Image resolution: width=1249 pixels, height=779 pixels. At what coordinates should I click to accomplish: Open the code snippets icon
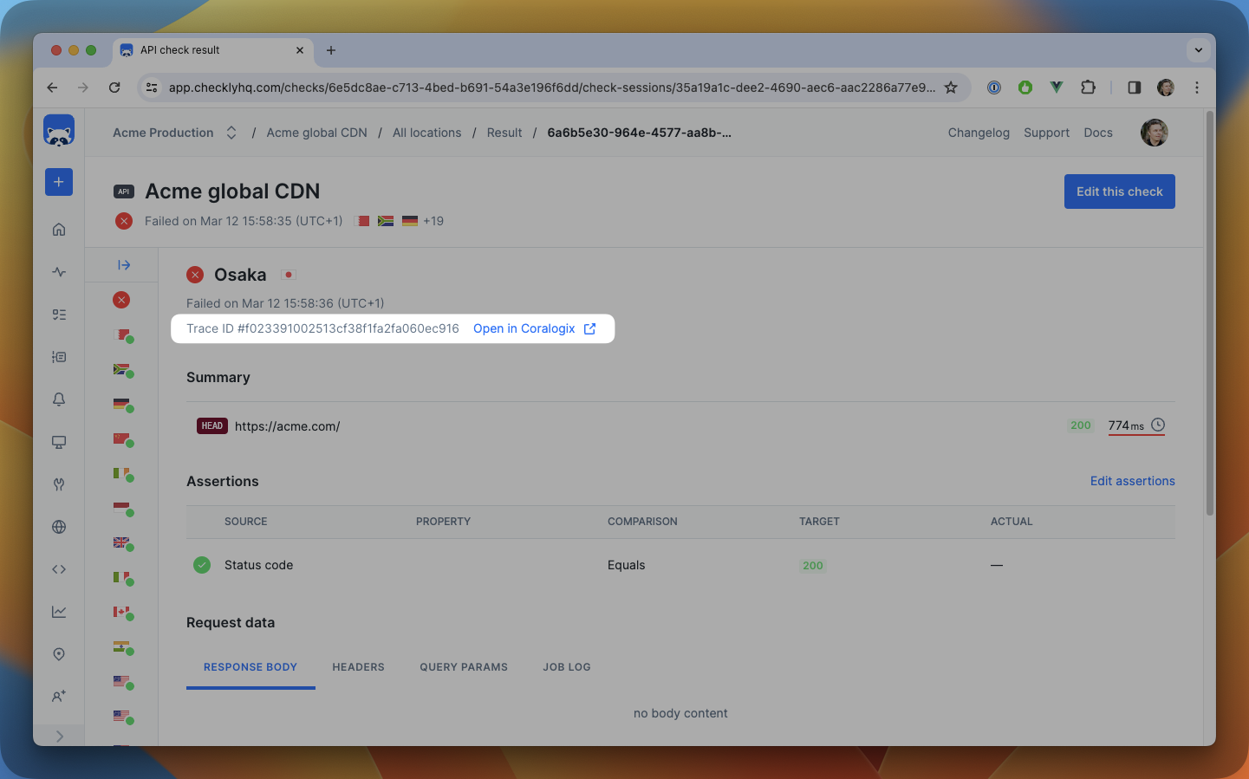[x=59, y=569]
